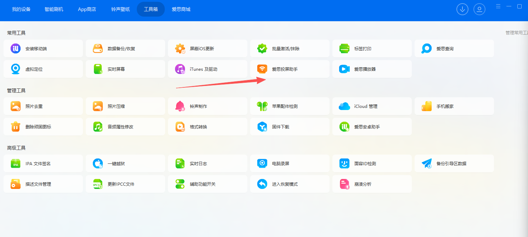Open 爱思投屏助手 screen casting icon
This screenshot has width=528, height=237.
coord(262,69)
